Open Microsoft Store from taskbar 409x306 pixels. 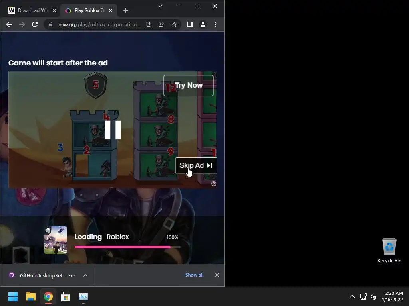[x=66, y=296]
